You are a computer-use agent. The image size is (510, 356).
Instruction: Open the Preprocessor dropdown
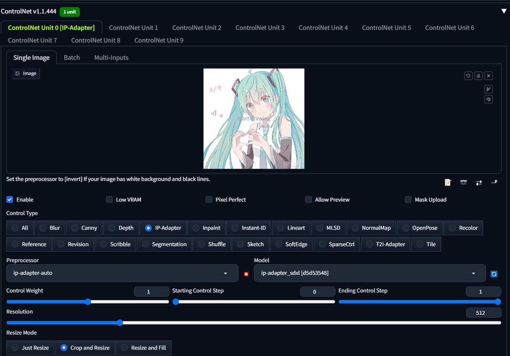(x=122, y=273)
